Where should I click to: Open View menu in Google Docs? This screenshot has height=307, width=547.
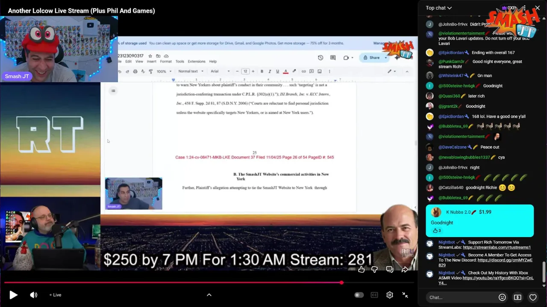(x=139, y=61)
